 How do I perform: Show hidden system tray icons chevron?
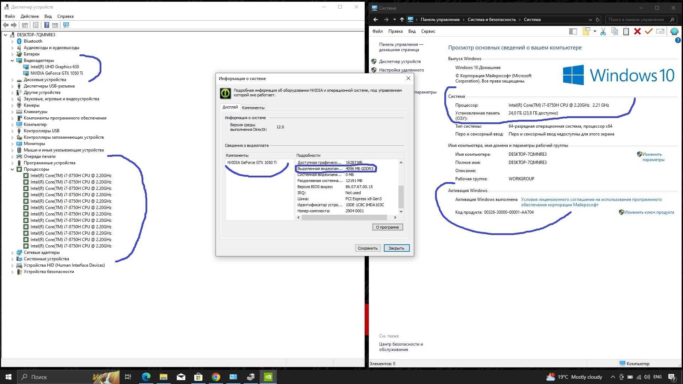pos(613,377)
